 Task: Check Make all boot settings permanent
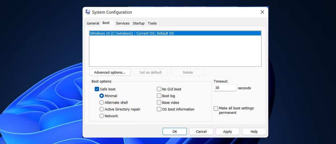pyautogui.click(x=216, y=109)
